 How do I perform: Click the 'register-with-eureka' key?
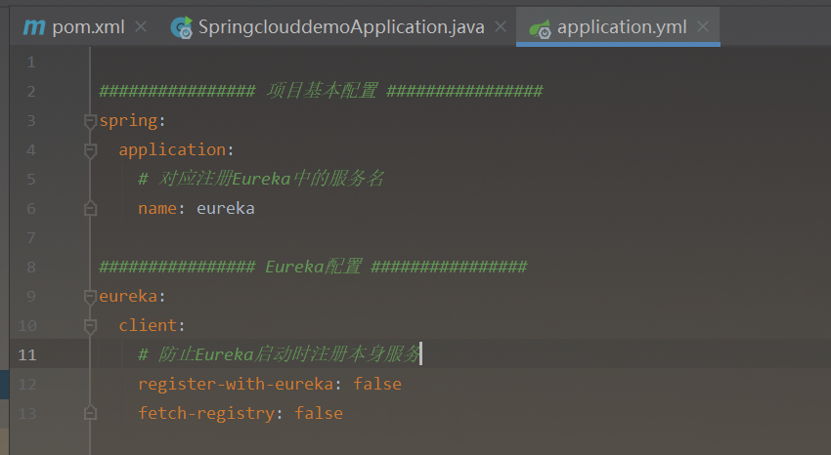pyautogui.click(x=236, y=384)
